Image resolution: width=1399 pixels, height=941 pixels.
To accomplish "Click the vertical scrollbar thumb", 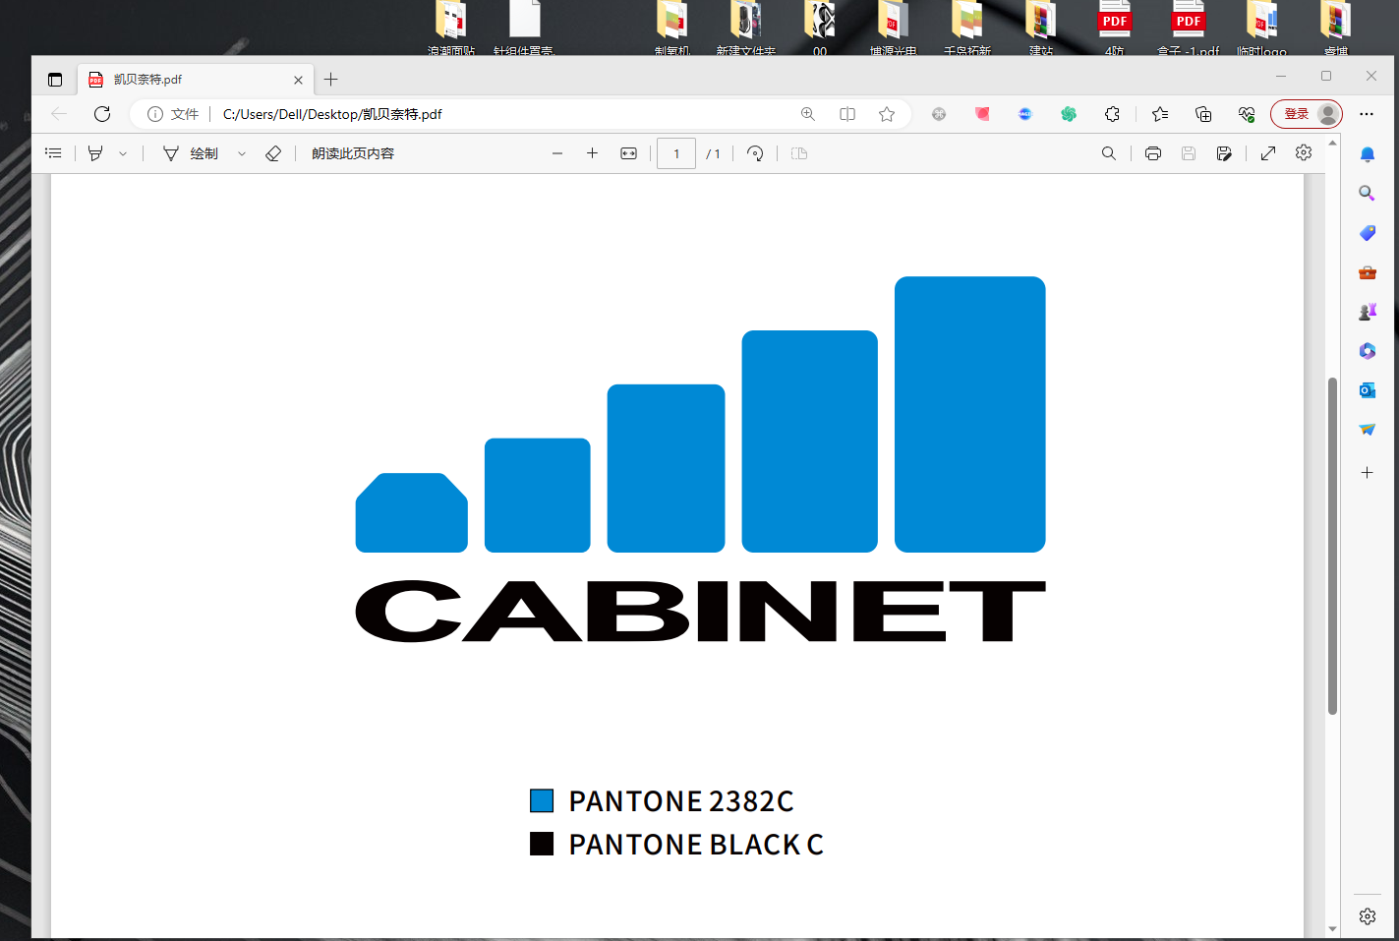I will point(1333,546).
